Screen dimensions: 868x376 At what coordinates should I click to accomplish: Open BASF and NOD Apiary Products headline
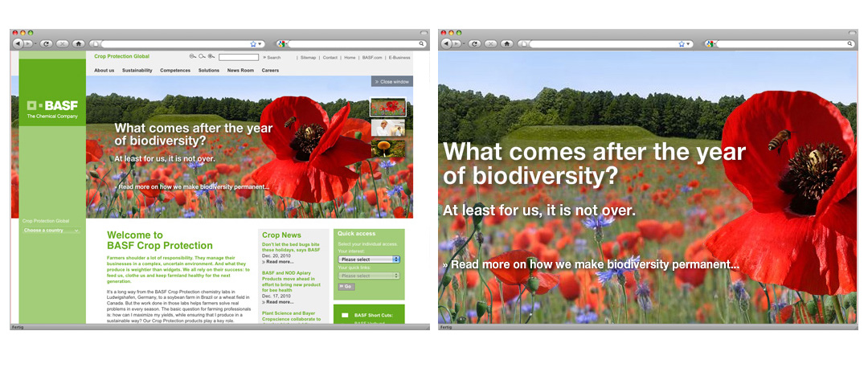[x=291, y=281]
